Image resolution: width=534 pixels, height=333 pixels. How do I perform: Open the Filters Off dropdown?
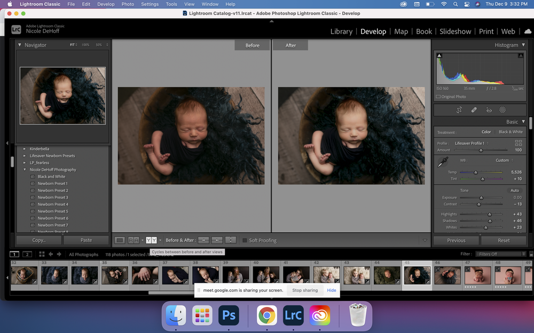click(501, 254)
